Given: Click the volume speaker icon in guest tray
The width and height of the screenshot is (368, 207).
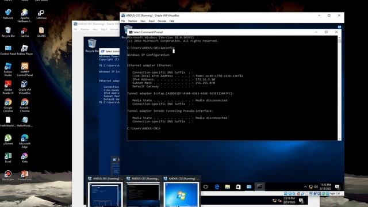Looking at the screenshot, I should click(x=316, y=187).
